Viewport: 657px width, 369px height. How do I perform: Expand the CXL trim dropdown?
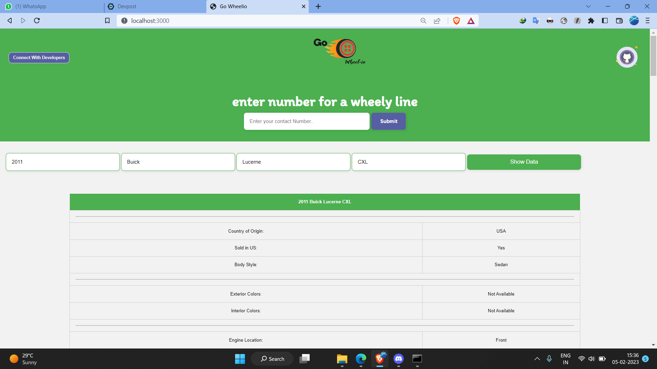point(409,162)
